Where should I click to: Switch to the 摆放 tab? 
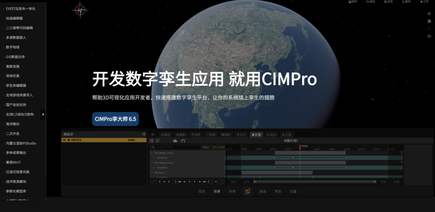(x=166, y=135)
